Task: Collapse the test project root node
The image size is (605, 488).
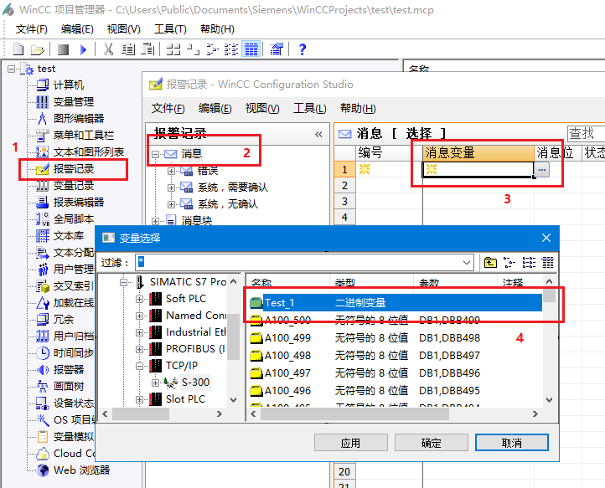Action: pos(11,69)
